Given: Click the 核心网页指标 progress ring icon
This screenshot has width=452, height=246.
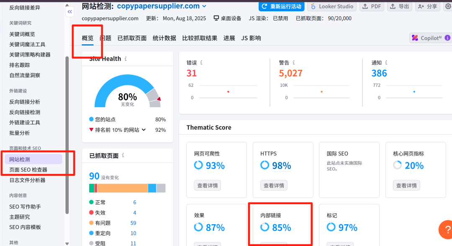Looking at the screenshot, I should tap(397, 165).
